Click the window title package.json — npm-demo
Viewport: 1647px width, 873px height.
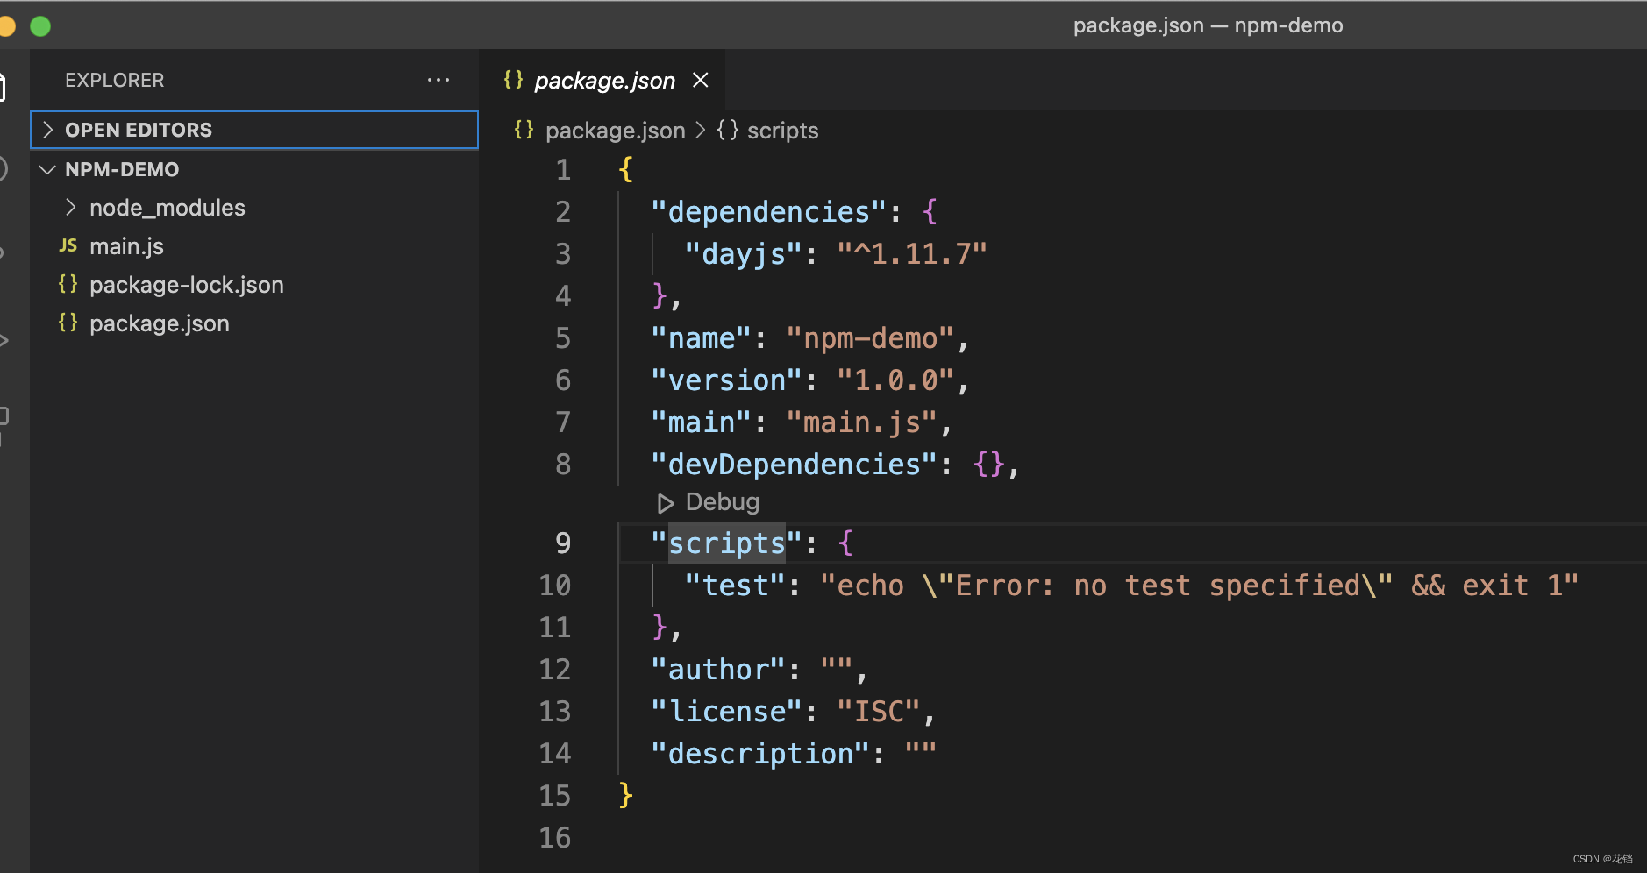coord(1208,25)
